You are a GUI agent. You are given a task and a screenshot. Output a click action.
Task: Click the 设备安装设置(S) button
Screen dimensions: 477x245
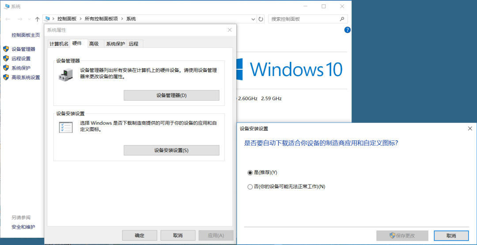pos(171,150)
